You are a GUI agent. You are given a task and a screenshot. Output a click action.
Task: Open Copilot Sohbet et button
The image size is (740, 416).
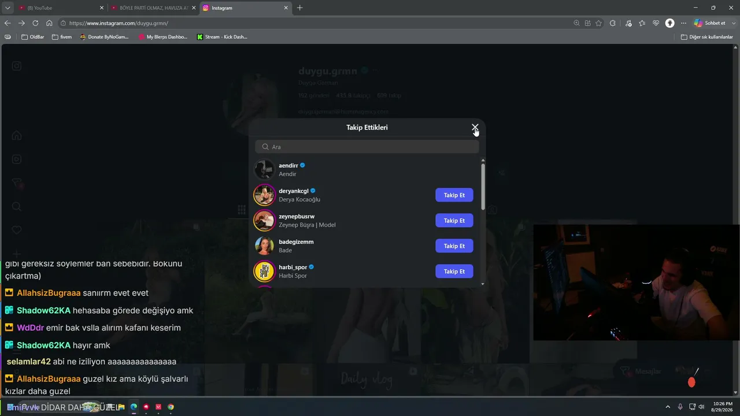tap(709, 23)
